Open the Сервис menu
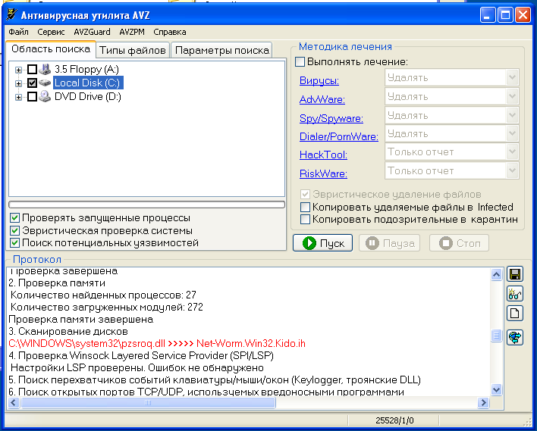 pyautogui.click(x=51, y=32)
